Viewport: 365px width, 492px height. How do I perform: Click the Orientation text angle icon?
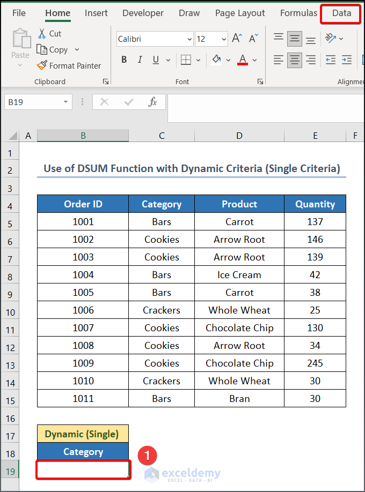(331, 39)
